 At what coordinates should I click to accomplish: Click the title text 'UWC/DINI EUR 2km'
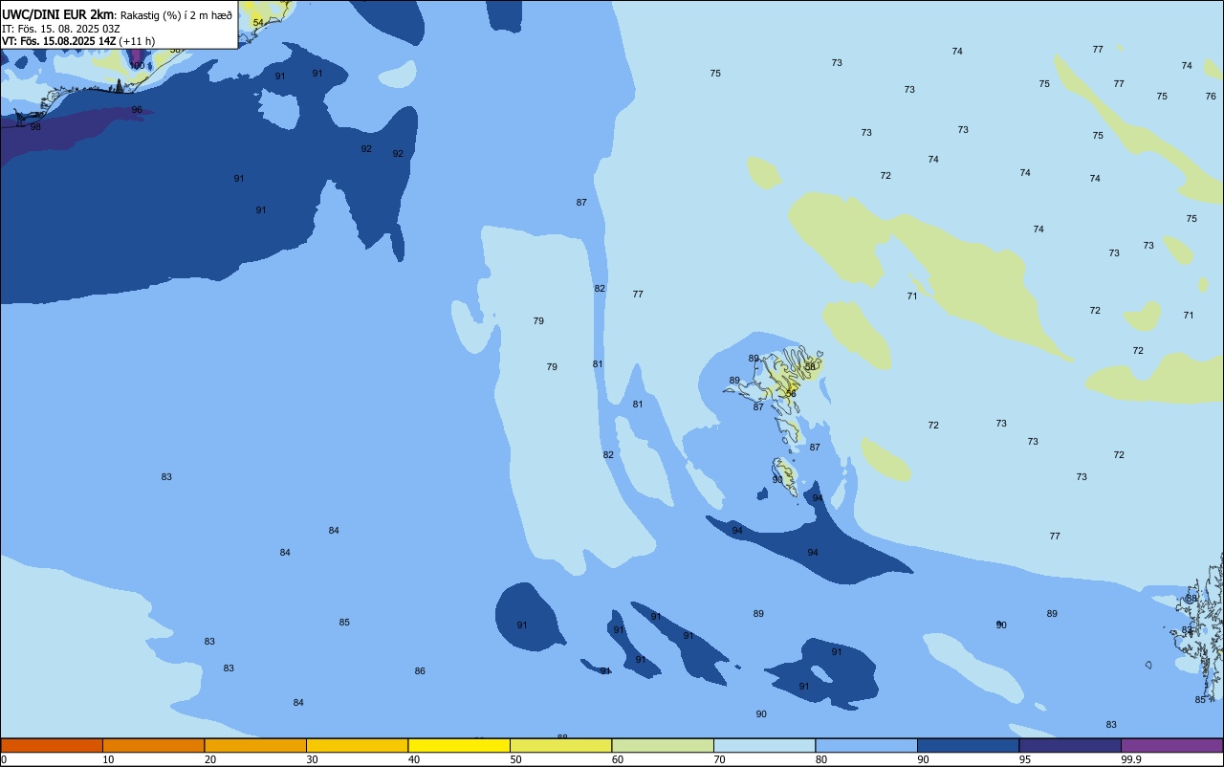tap(58, 14)
